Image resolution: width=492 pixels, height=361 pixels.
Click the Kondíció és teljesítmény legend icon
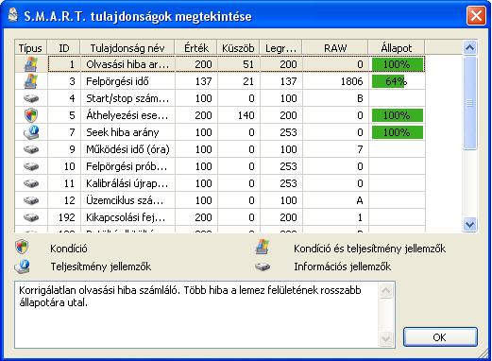[263, 247]
